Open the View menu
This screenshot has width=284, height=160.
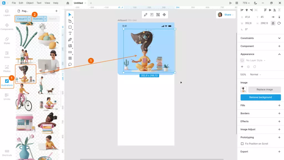pyautogui.click(x=47, y=3)
